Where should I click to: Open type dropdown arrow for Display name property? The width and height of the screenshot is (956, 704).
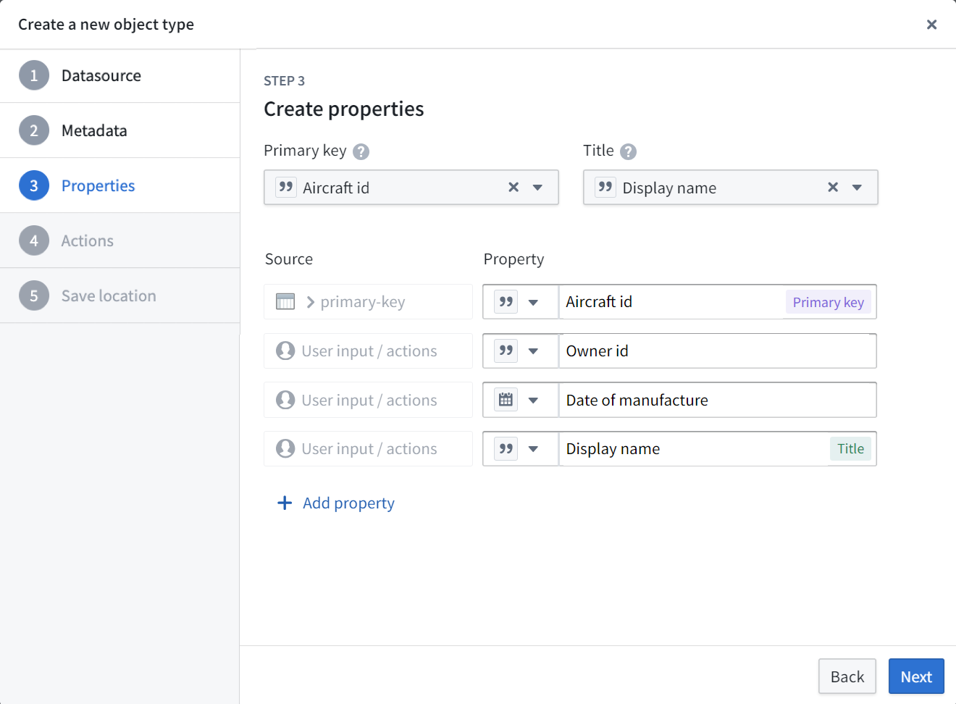(x=533, y=449)
